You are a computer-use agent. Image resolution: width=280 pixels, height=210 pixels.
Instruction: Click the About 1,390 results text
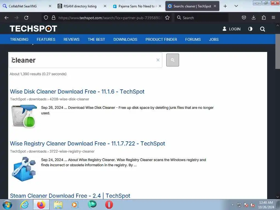click(38, 74)
